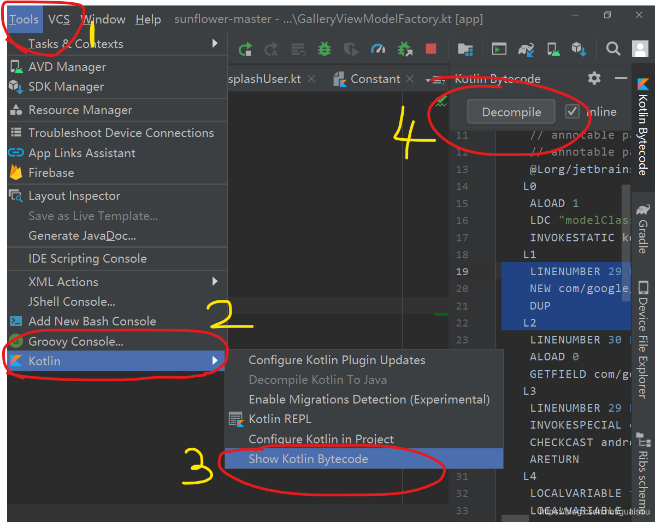Click Attach Debugger to Android Process icon
Viewport: 655px width, 522px height.
[405, 49]
